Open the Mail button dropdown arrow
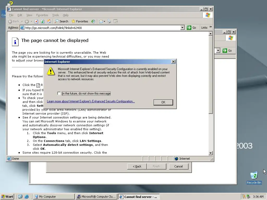 coord(104,21)
